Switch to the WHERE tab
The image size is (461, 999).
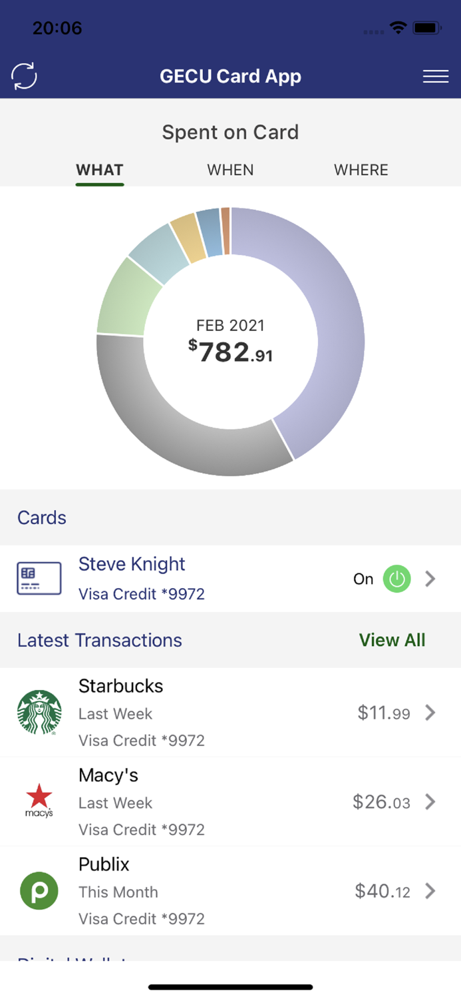point(361,170)
